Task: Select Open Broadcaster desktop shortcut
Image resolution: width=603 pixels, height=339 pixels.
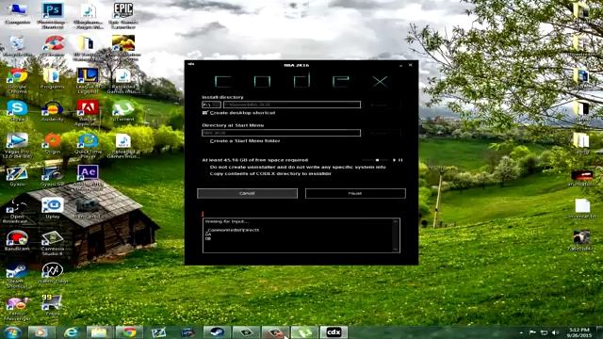Action: (x=16, y=211)
